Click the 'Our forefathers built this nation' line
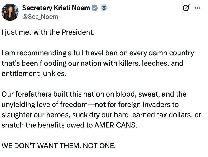 tap(94, 94)
